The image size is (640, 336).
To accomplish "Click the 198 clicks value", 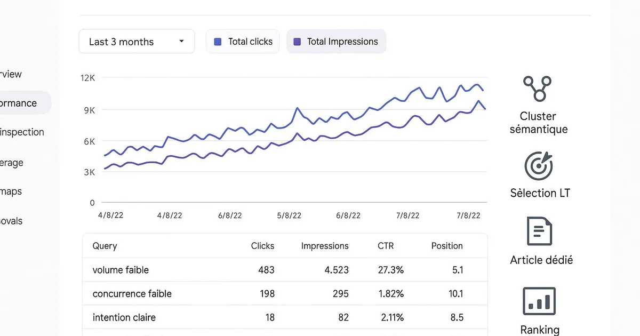I will [266, 293].
